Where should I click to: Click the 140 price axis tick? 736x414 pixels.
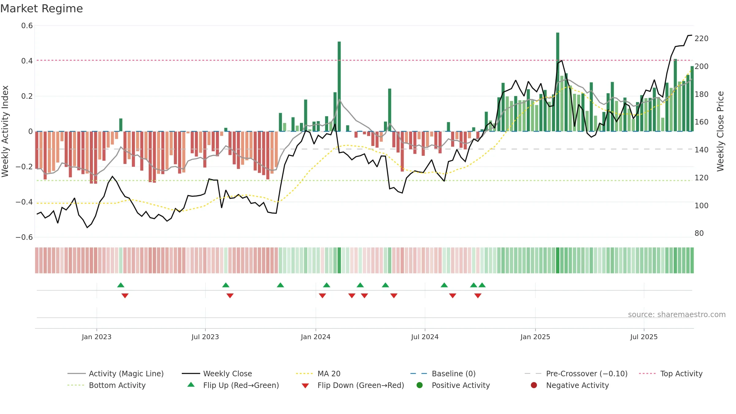(702, 150)
